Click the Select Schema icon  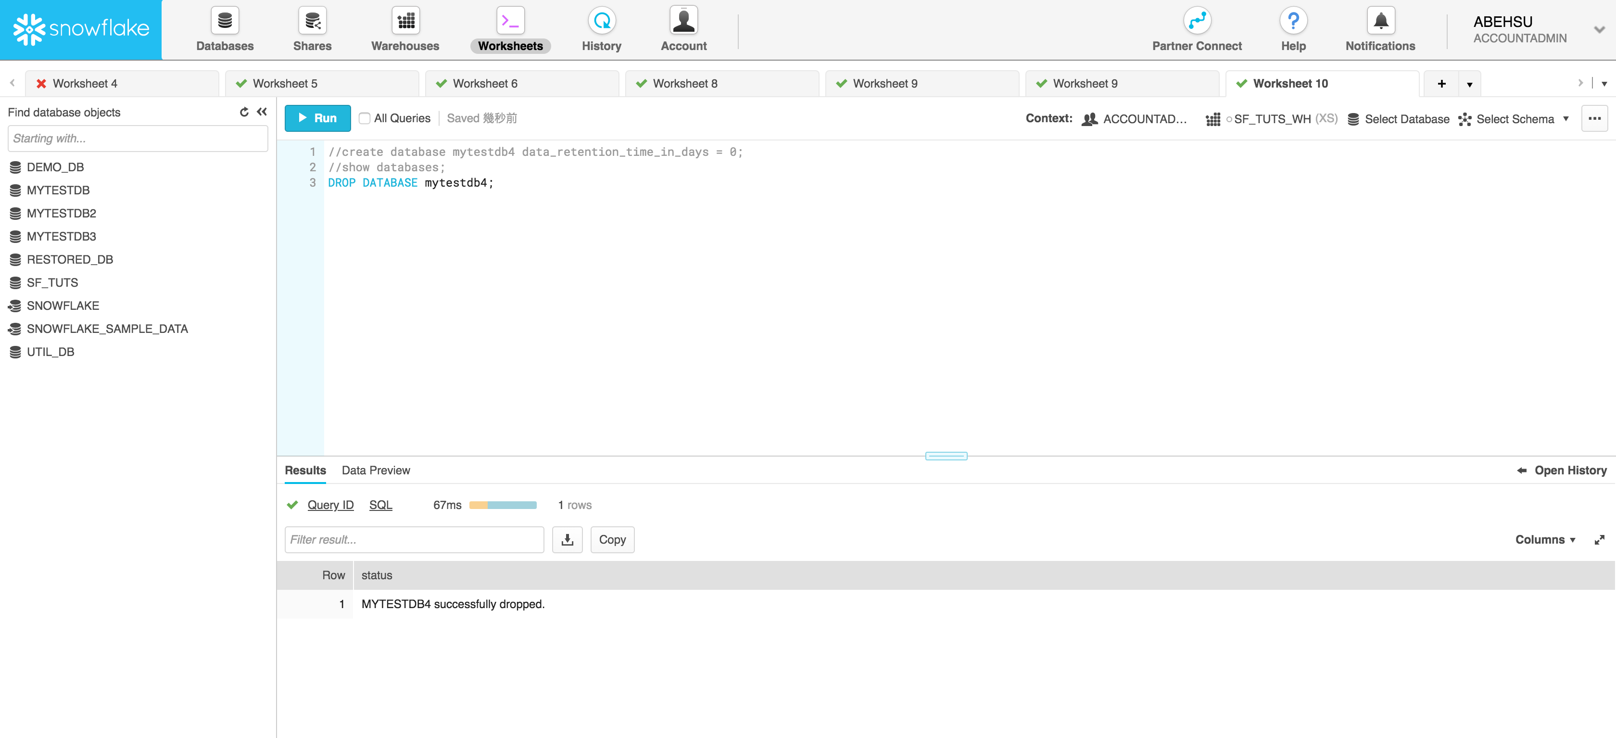(x=1464, y=119)
